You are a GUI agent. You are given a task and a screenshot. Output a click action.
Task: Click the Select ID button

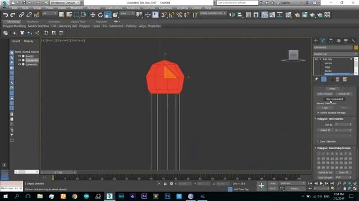325,130
